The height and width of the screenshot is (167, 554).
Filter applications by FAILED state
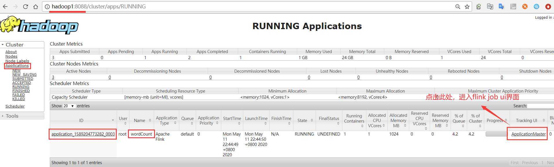tap(19, 95)
